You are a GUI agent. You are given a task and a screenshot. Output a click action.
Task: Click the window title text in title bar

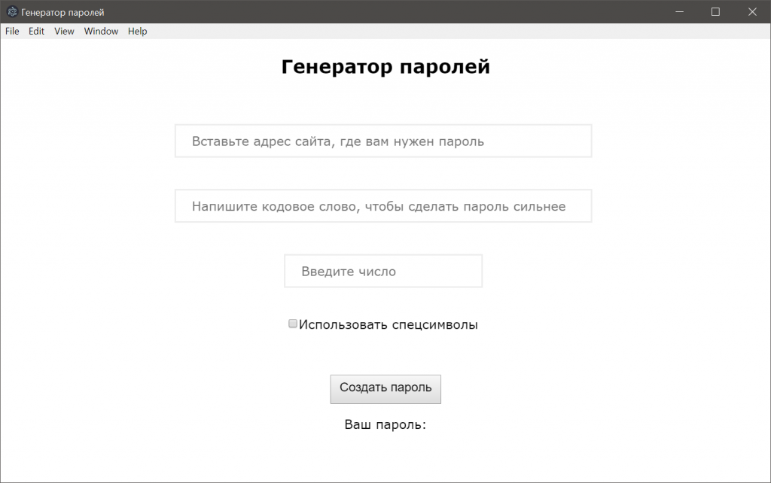pyautogui.click(x=62, y=12)
